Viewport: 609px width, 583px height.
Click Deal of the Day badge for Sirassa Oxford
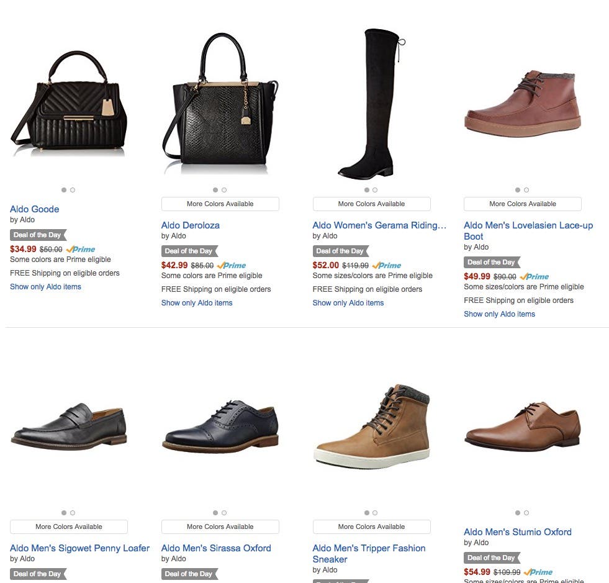click(x=189, y=574)
